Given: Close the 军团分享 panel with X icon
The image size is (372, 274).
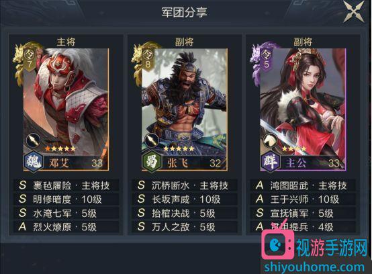Looking at the screenshot, I should coord(354,12).
